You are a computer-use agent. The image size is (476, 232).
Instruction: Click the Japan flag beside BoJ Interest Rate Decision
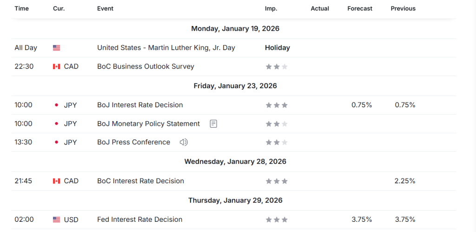click(57, 105)
